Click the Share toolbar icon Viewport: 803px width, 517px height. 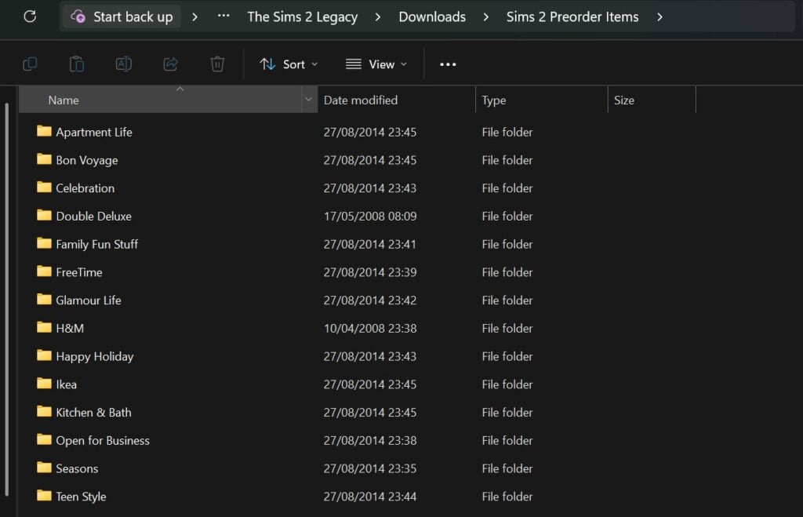pyautogui.click(x=170, y=64)
